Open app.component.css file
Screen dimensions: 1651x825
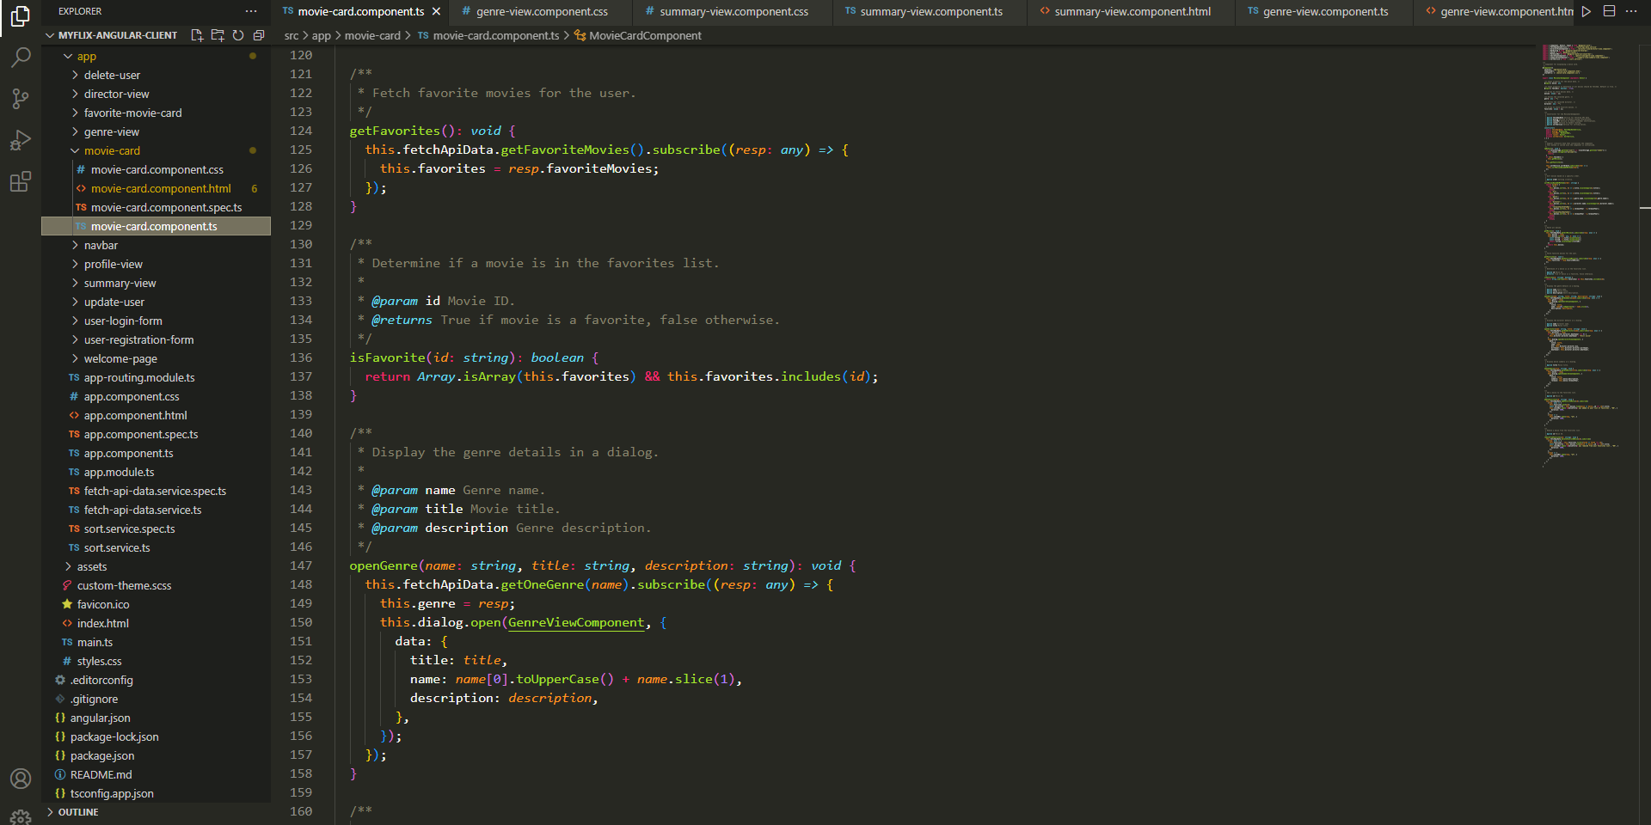click(x=156, y=396)
